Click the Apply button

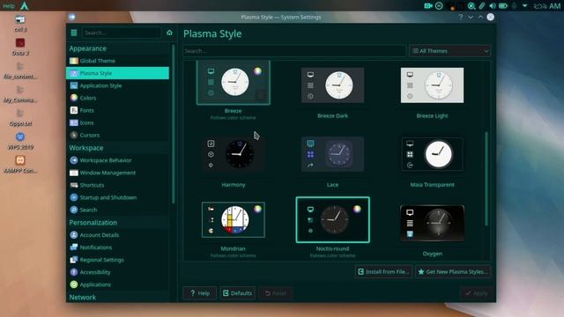pos(476,293)
